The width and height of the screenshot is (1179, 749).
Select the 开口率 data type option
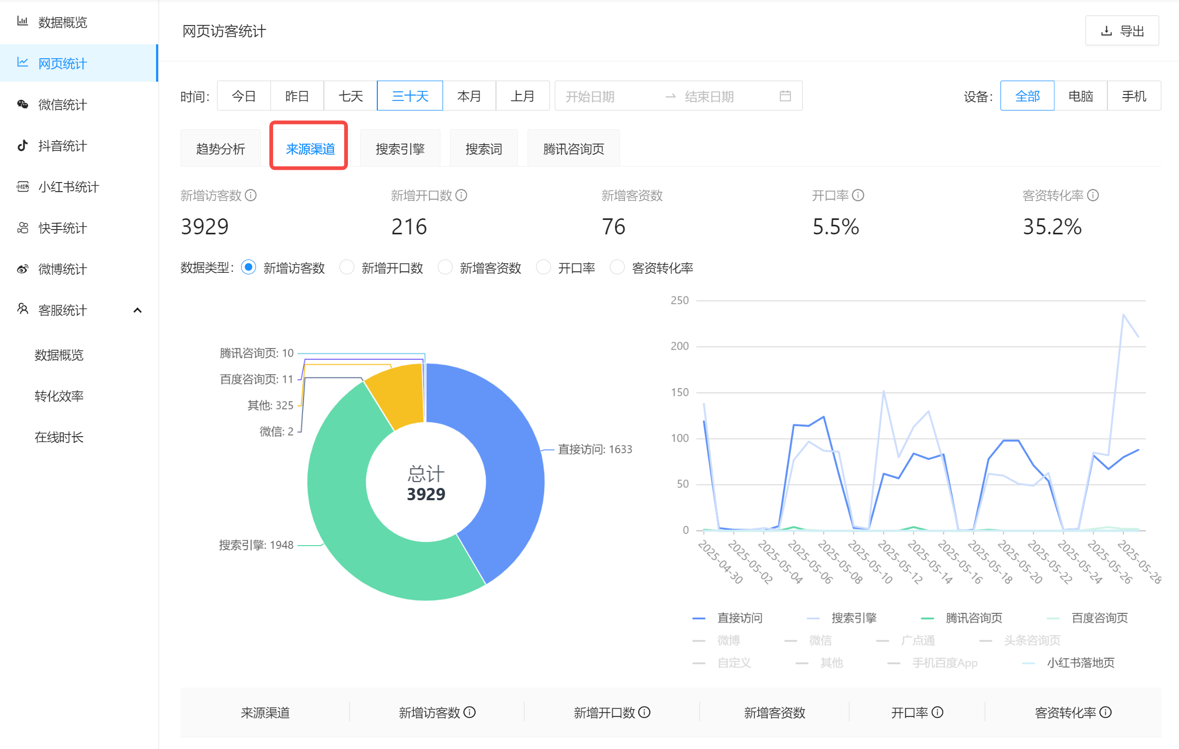(x=544, y=267)
